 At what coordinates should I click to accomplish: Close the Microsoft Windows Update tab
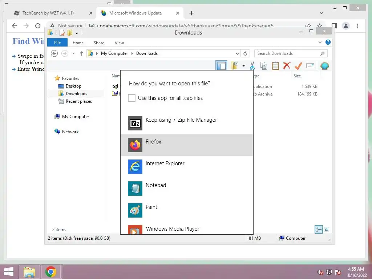click(177, 13)
